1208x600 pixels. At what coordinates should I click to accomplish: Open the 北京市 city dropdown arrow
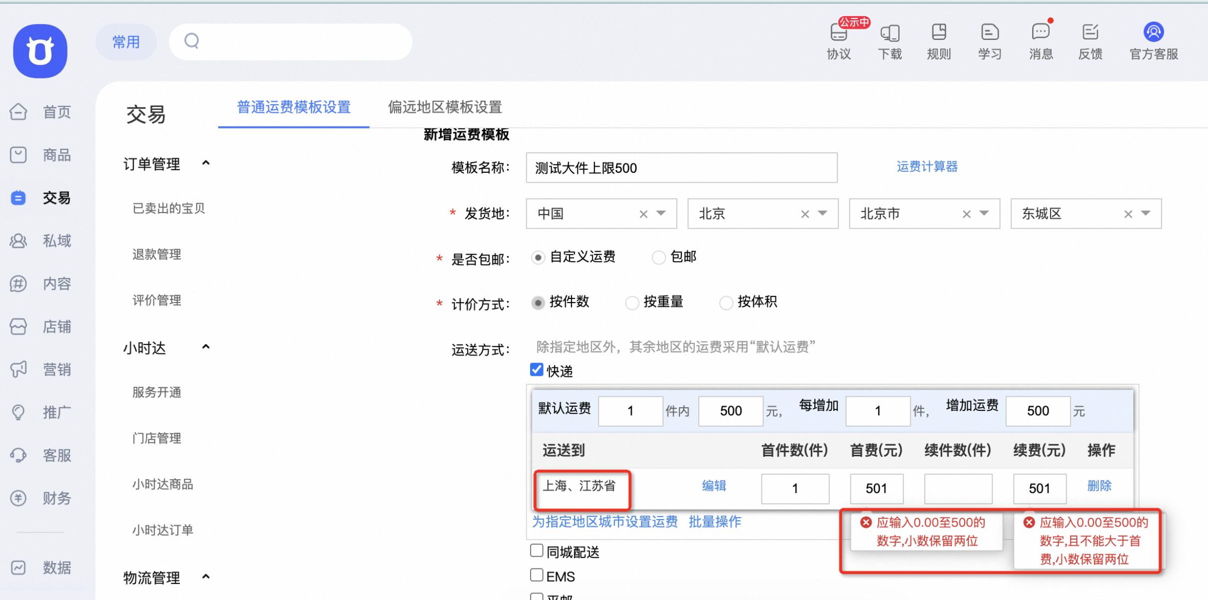pos(984,214)
